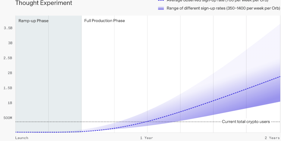281x141 pixels.
Task: Click the 1 Year x-axis label
Action: pyautogui.click(x=147, y=138)
